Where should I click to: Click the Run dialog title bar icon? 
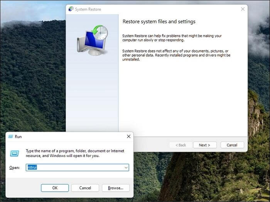10,136
